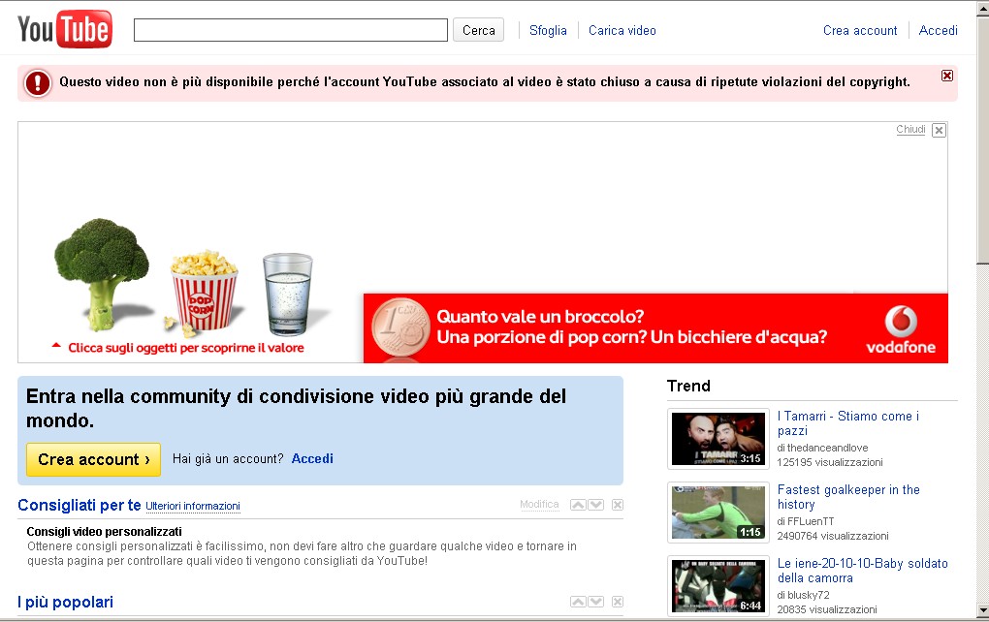Close the Vodafone ad with X icon

[939, 131]
